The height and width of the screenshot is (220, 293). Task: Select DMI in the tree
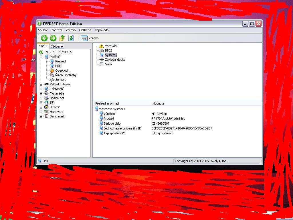(58, 66)
